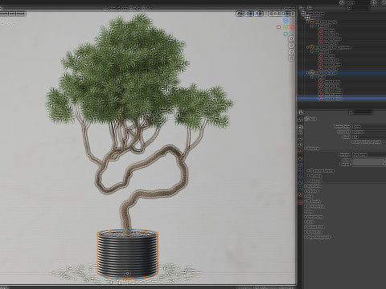This screenshot has width=386, height=289.
Task: Enable the Open Shading Language checkbox
Action: point(353,142)
